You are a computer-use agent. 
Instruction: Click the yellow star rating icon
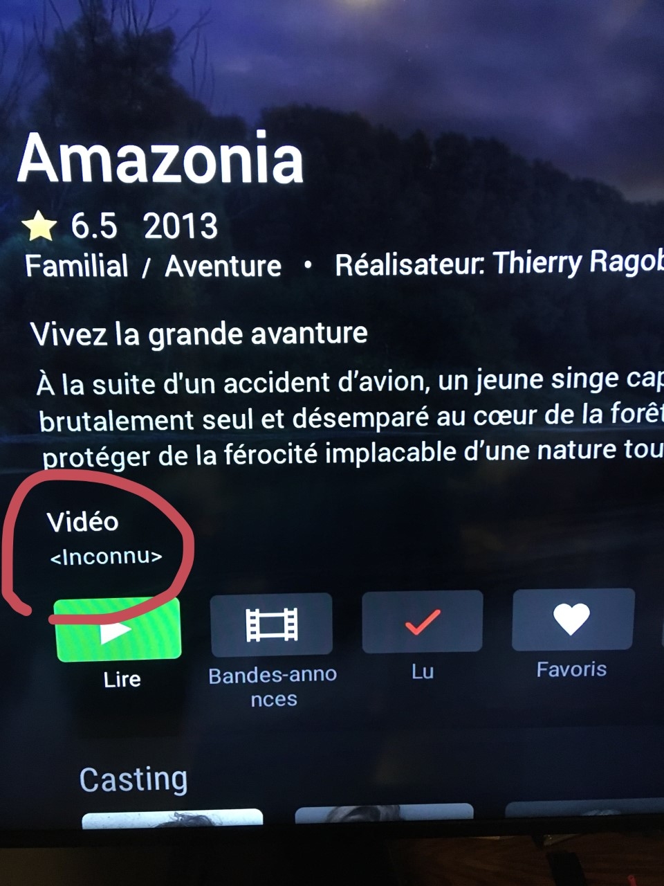(40, 227)
